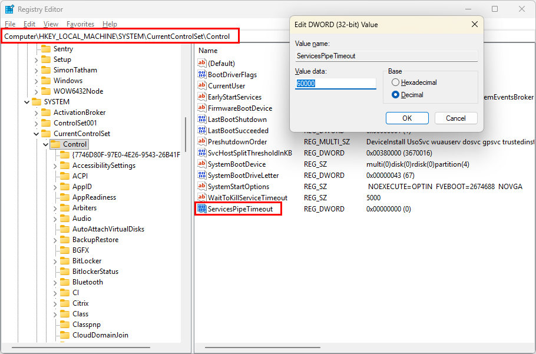Select the BitLocker folder icon
Viewport: 536px width, 354px height.
click(64, 261)
